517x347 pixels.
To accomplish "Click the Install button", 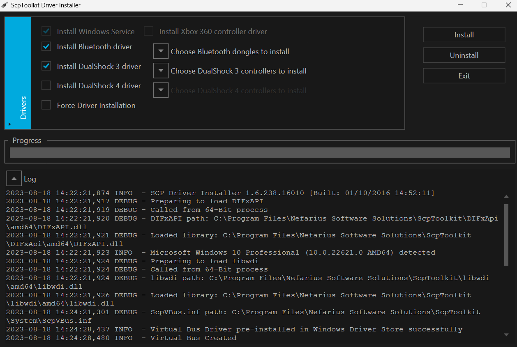I will click(464, 35).
